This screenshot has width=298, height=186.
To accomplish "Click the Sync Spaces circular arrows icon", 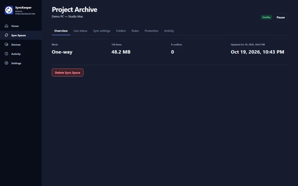I will click(7, 35).
